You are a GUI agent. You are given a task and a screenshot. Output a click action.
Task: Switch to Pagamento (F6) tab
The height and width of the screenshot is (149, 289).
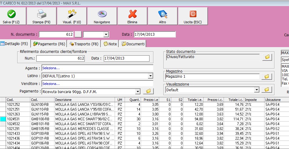tap(49, 44)
